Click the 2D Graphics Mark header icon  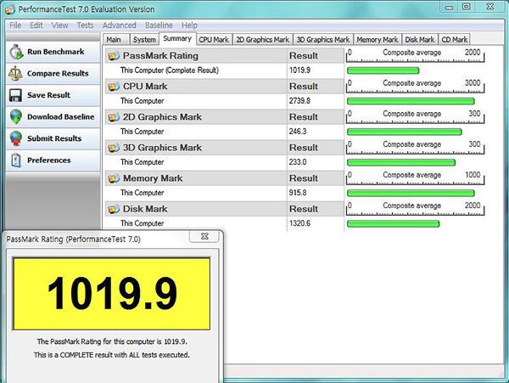tap(114, 117)
